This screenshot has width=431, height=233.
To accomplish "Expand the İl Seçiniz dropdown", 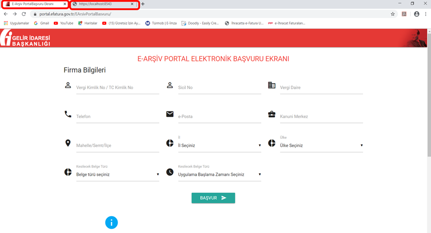I will pos(219,145).
